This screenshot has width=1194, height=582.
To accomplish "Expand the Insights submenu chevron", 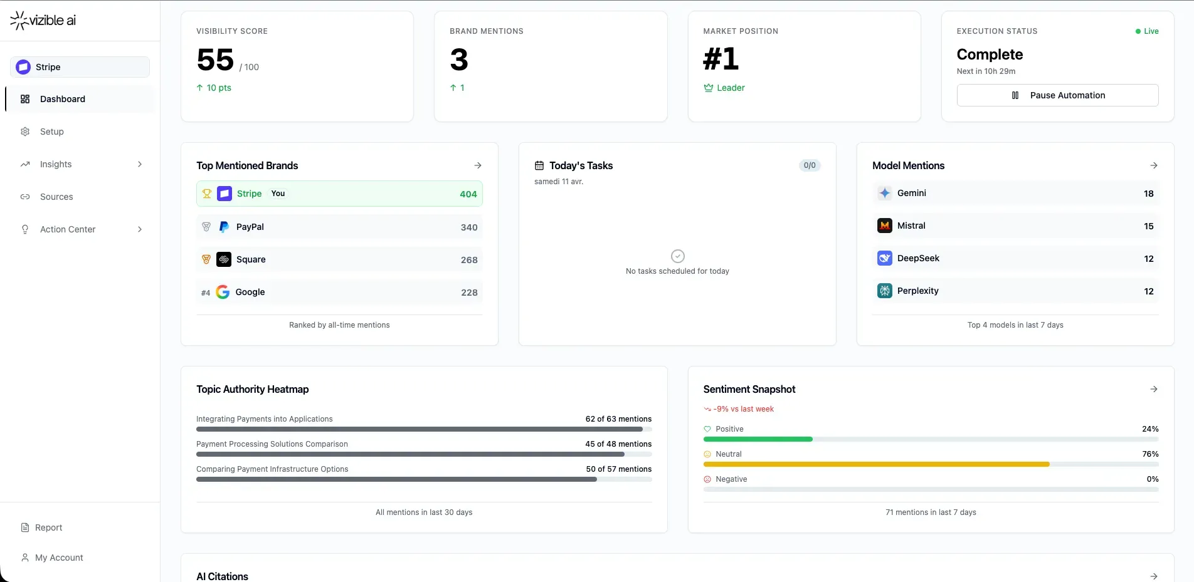I will (140, 164).
